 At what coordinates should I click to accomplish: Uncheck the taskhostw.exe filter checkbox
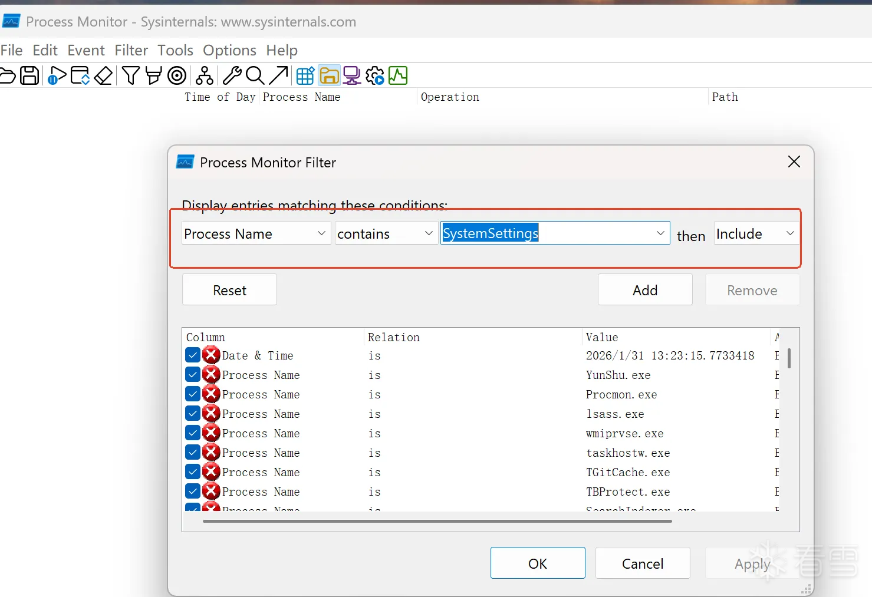pyautogui.click(x=193, y=453)
